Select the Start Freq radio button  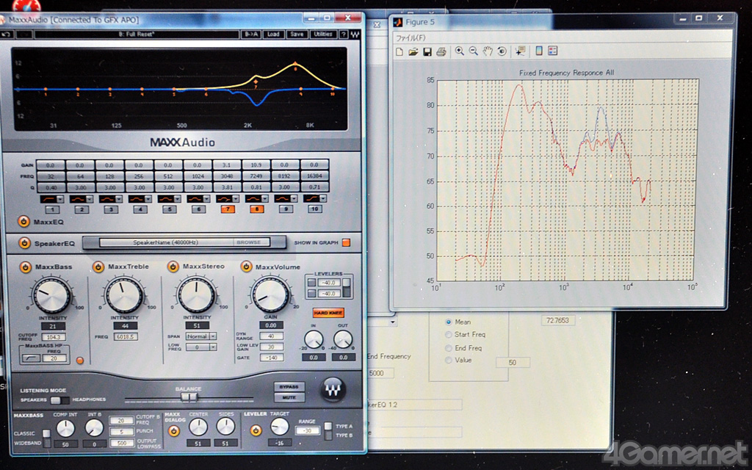pos(449,335)
